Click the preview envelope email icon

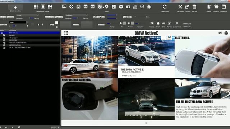(x=220, y=33)
